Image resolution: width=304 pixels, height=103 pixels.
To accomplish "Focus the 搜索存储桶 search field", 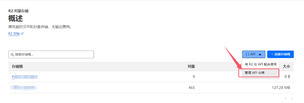I will tap(51, 54).
